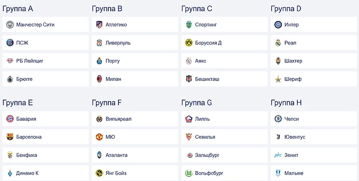Click the Милан team row

point(135,79)
